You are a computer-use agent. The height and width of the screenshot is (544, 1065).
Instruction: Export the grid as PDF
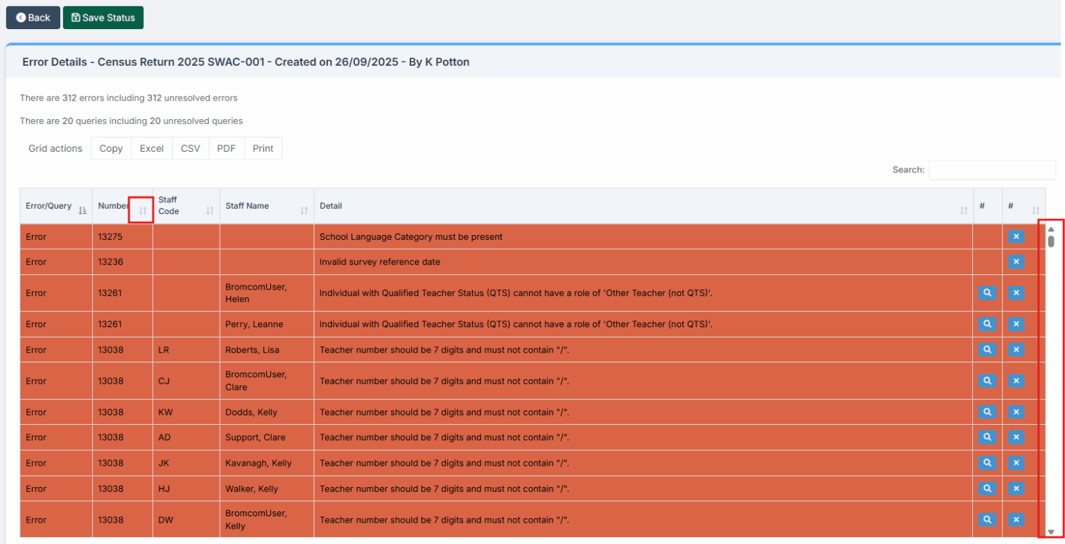(226, 148)
